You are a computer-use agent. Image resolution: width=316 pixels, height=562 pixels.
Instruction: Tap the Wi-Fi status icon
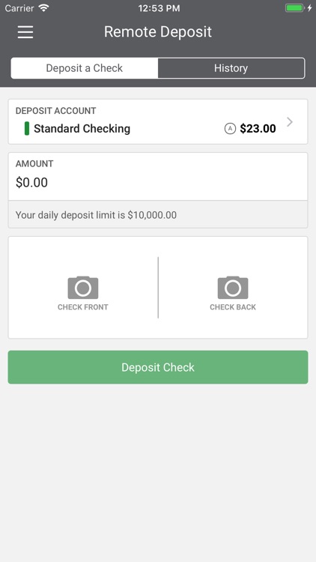click(43, 8)
